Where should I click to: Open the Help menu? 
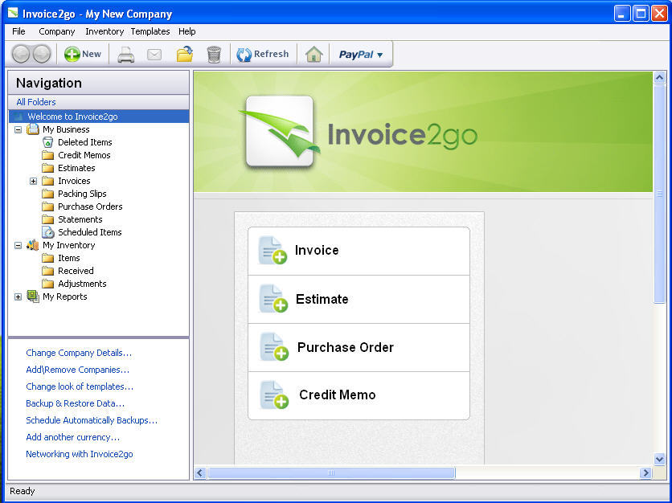pyautogui.click(x=186, y=31)
